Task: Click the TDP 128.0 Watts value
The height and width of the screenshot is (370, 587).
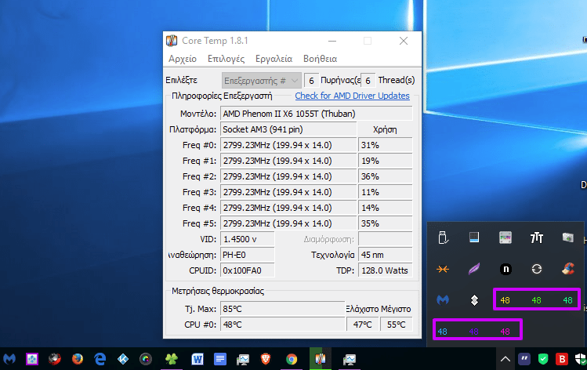Action: coord(386,270)
